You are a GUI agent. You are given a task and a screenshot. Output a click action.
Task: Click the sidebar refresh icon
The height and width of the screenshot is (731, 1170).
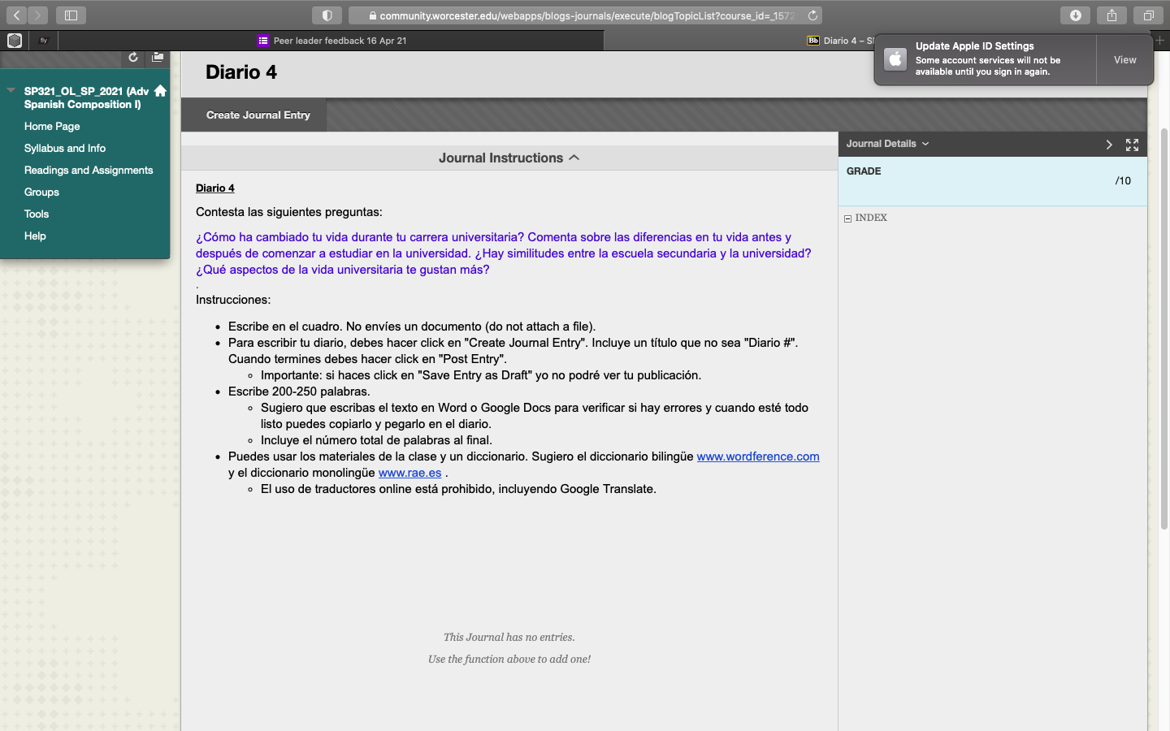[x=133, y=58]
